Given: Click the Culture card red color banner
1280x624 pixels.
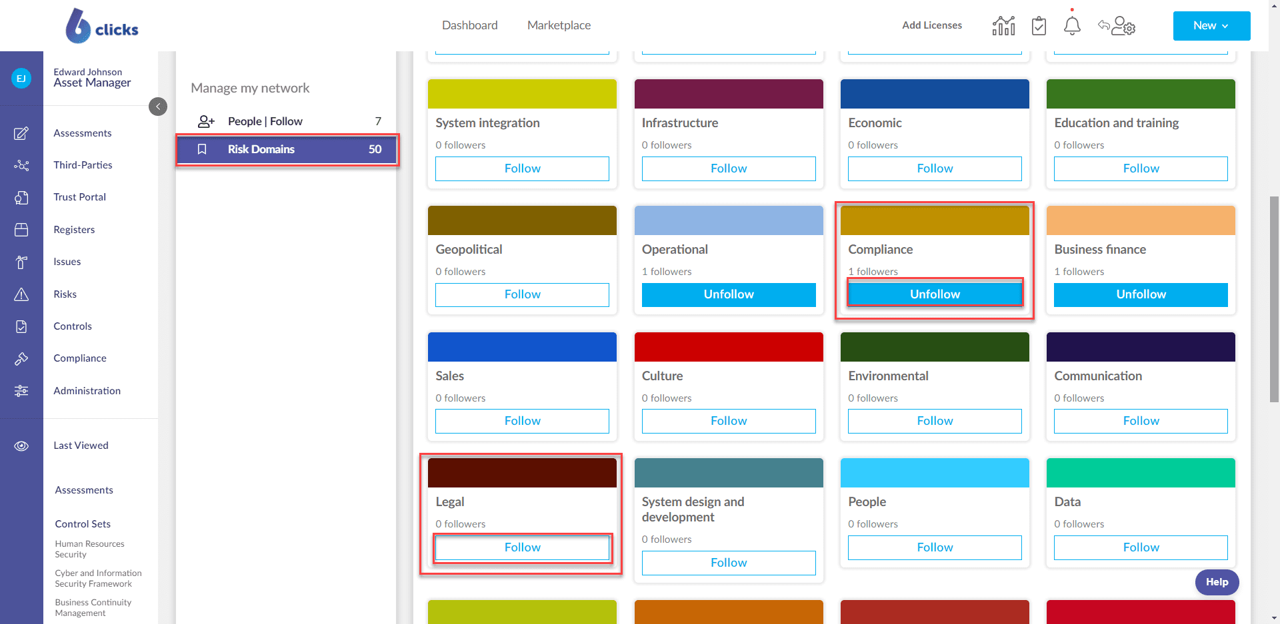Looking at the screenshot, I should point(728,347).
